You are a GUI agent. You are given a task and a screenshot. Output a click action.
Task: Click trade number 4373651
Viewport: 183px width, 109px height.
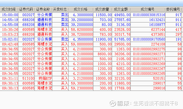(x=158, y=35)
